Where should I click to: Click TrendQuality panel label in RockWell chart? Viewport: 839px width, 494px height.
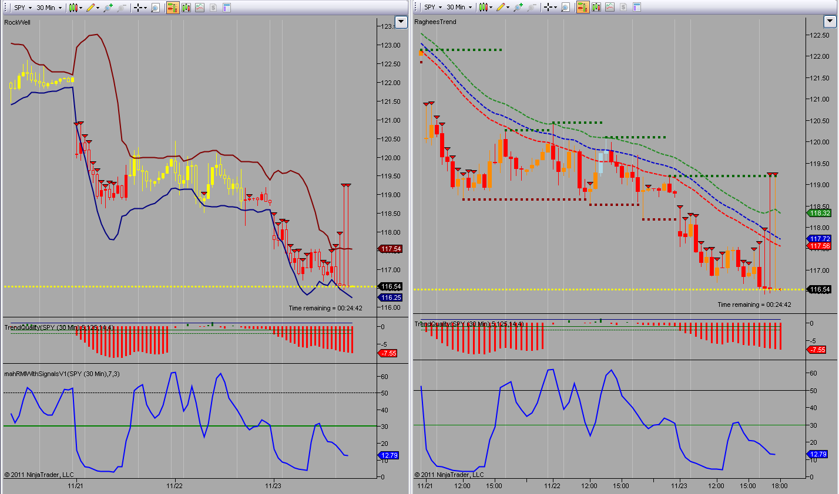click(x=59, y=327)
